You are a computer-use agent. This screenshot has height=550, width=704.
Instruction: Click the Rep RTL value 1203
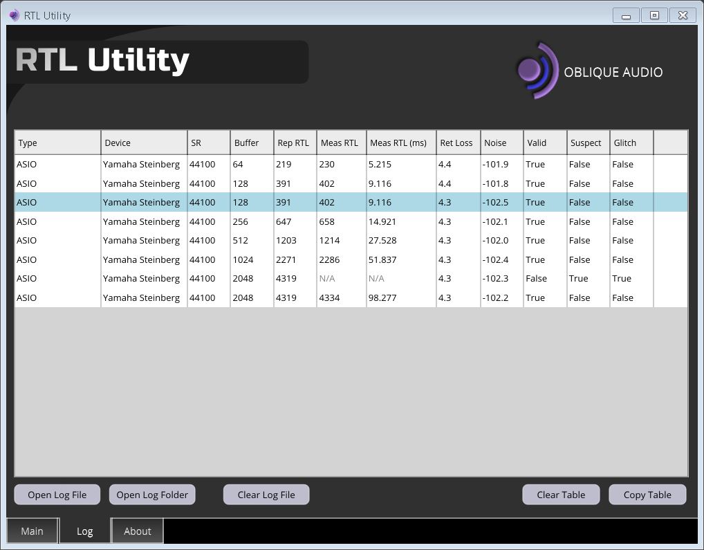click(286, 241)
